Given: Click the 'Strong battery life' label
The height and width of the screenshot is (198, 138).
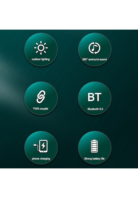Looking at the screenshot, I should [x=94, y=159].
